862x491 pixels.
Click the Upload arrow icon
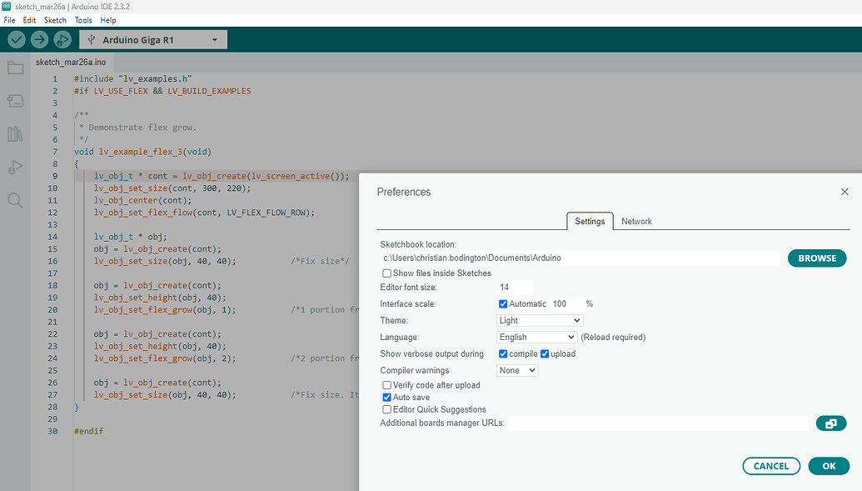pyautogui.click(x=39, y=39)
